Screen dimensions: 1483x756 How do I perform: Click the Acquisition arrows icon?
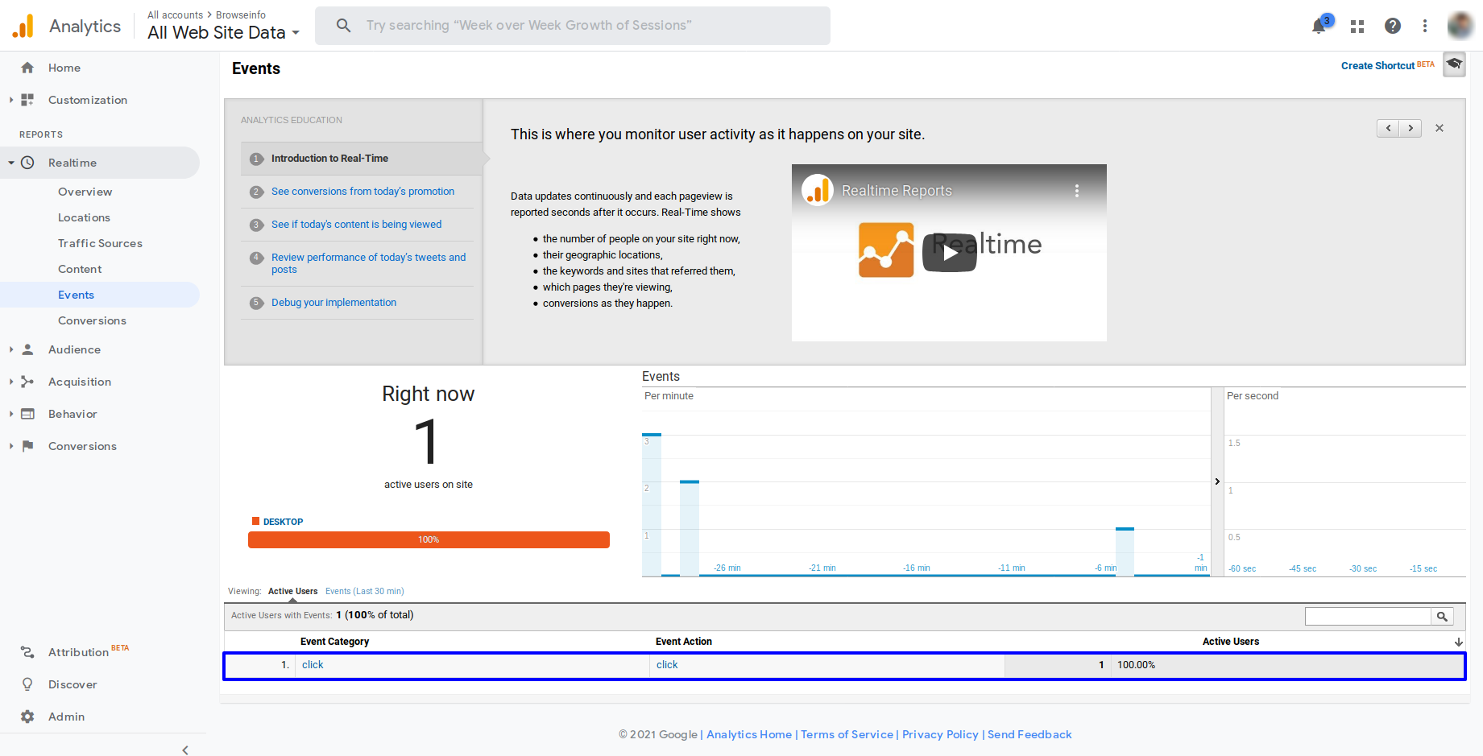pos(27,382)
